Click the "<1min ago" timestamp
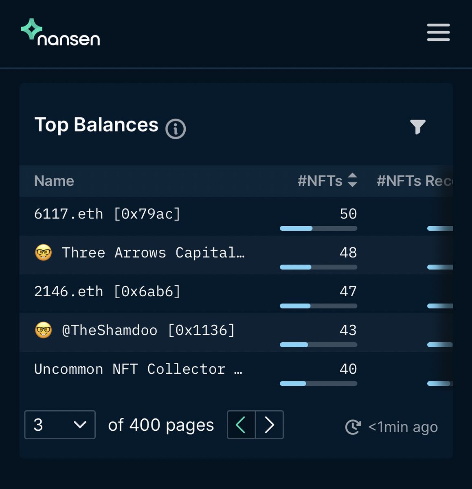Viewport: 472px width, 489px height. (x=403, y=427)
